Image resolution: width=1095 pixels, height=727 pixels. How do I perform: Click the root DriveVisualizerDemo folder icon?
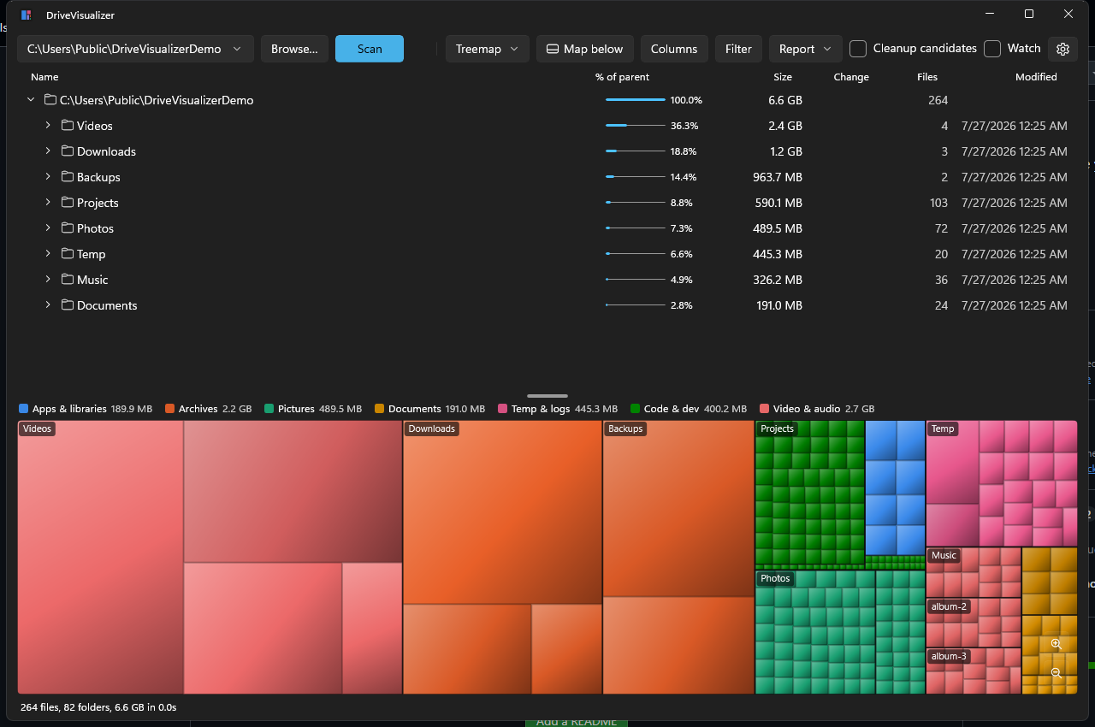click(x=50, y=100)
